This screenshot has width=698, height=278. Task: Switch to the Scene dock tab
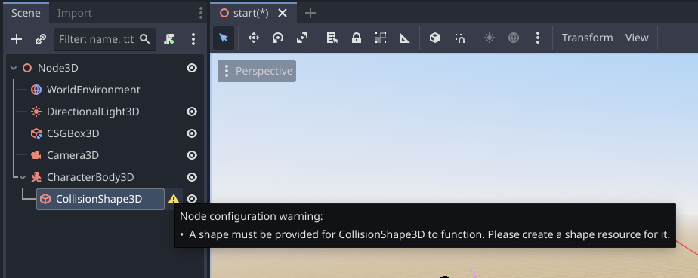click(x=26, y=13)
